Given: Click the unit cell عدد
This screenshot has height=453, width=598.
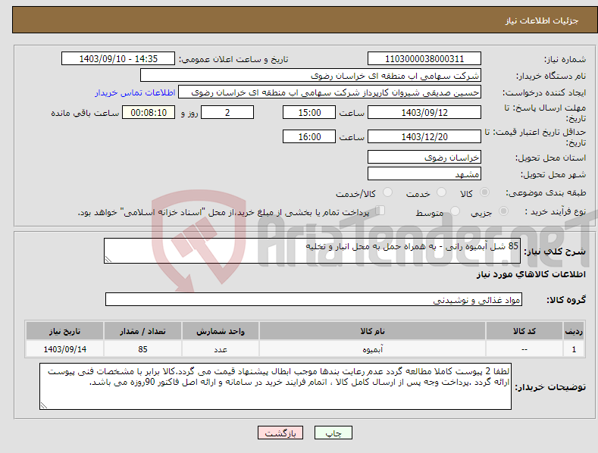Looking at the screenshot, I should [221, 349].
